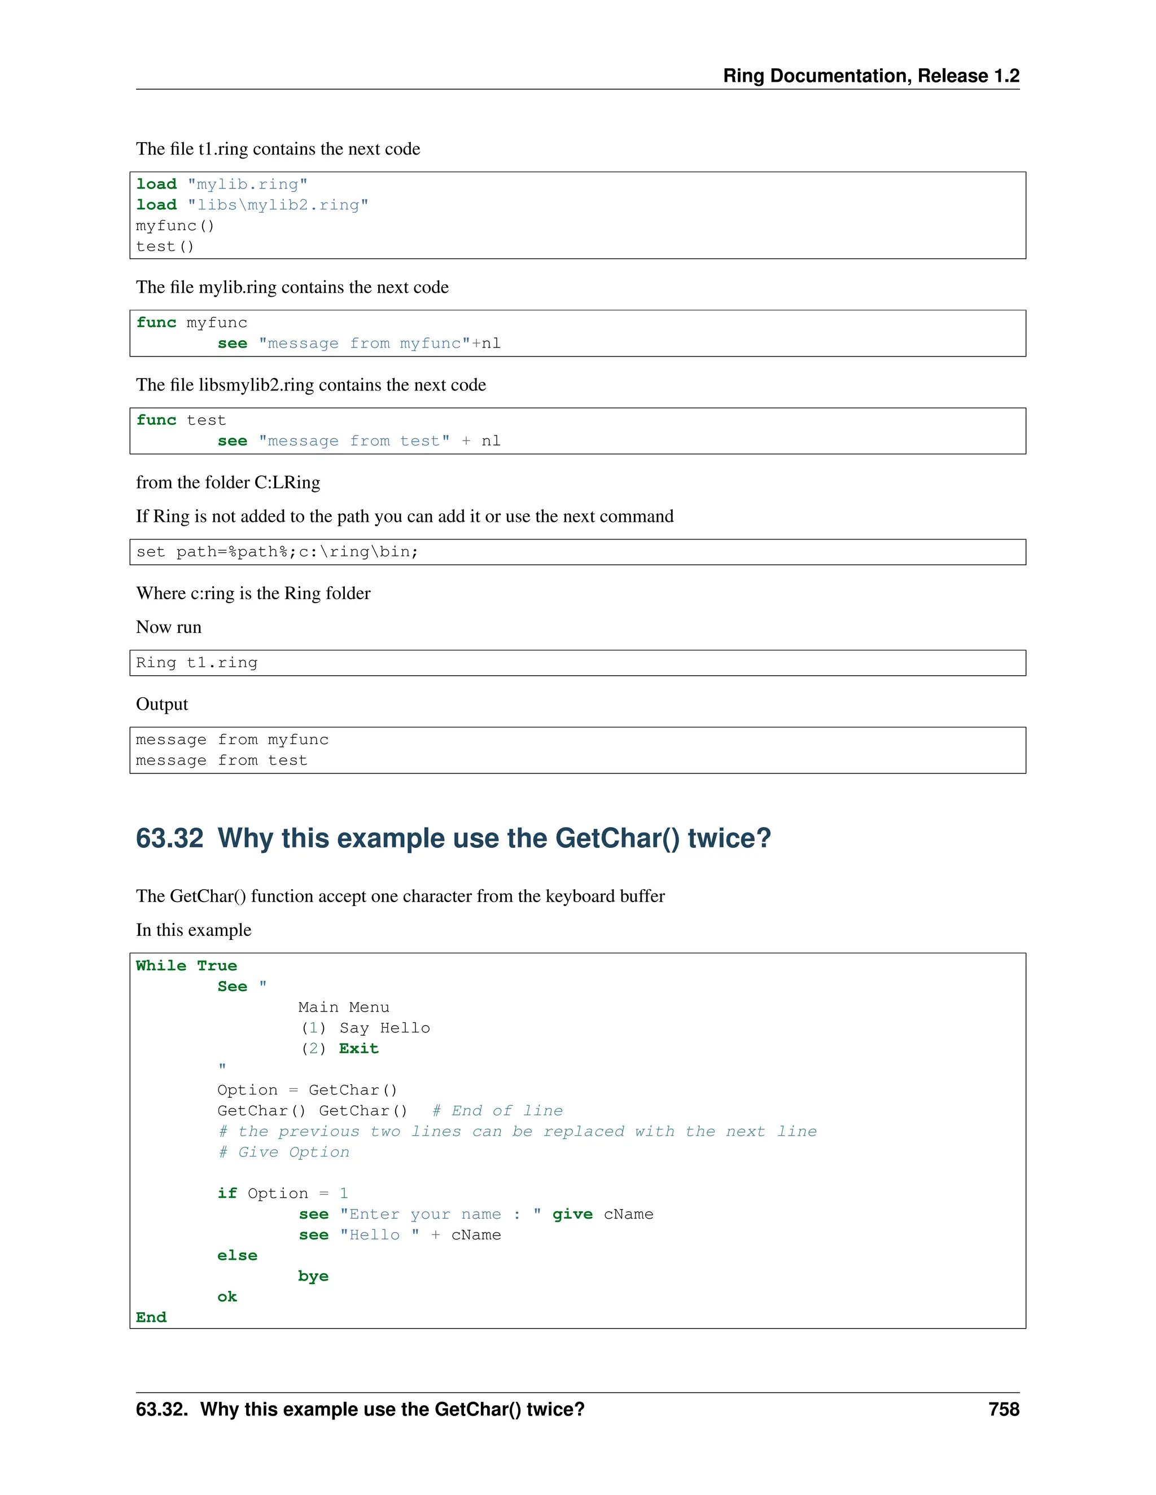Click the load "mylib.ring" code line
Image resolution: width=1156 pixels, height=1495 pixels.
221,184
